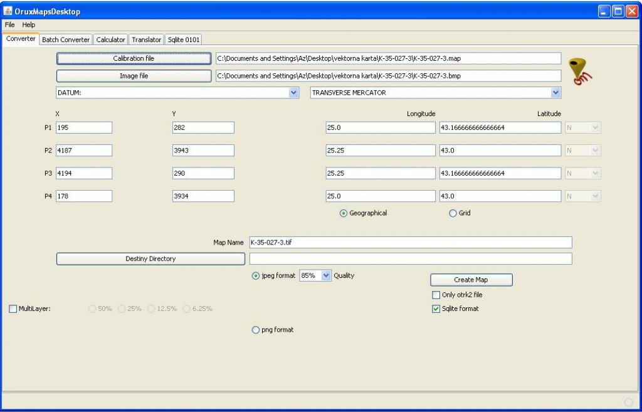The width and height of the screenshot is (642, 412).
Task: Click the Destiny Directory button
Action: coord(150,258)
